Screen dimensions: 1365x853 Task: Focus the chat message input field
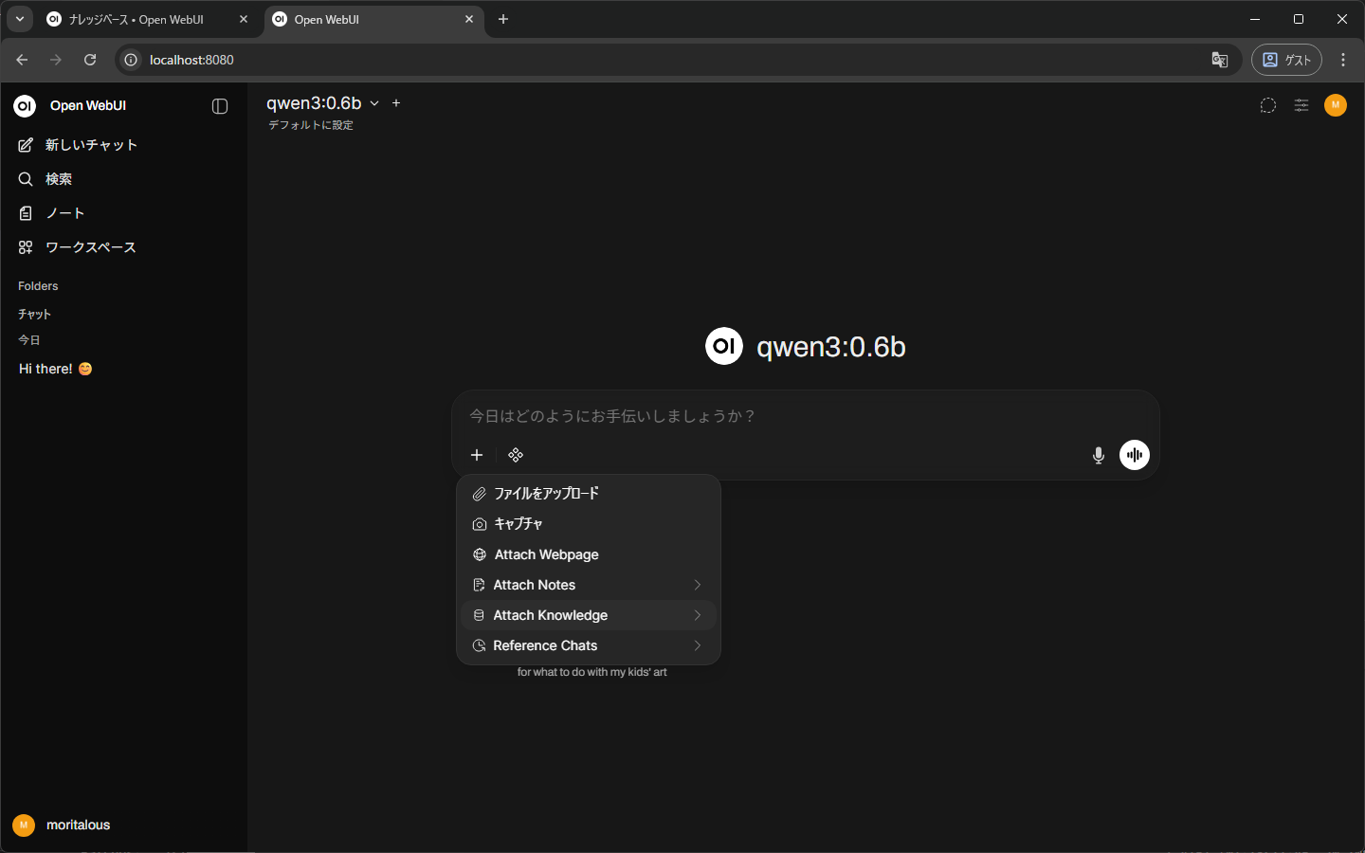[806, 416]
